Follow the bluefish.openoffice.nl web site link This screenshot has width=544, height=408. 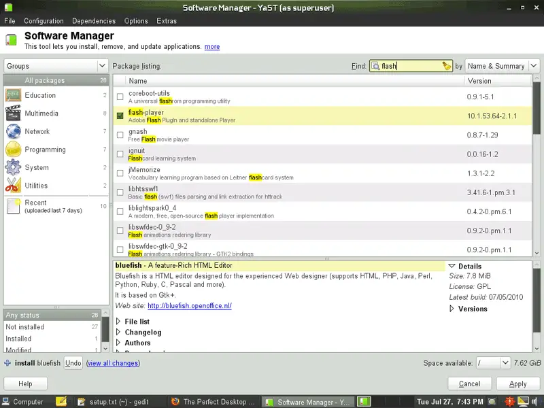(x=190, y=305)
